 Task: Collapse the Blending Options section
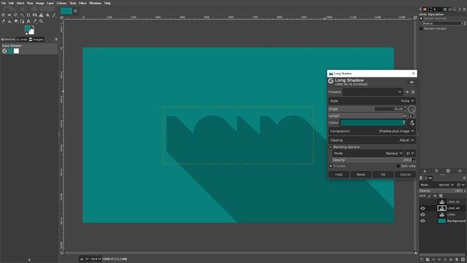(x=331, y=147)
